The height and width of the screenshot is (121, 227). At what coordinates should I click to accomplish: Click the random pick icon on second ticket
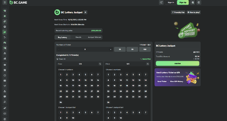[x=147, y=64]
